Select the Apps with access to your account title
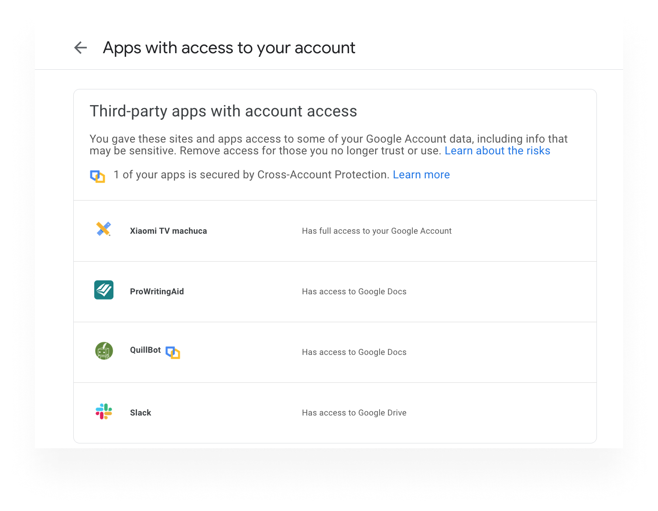Image resolution: width=658 pixels, height=511 pixels. click(x=229, y=48)
